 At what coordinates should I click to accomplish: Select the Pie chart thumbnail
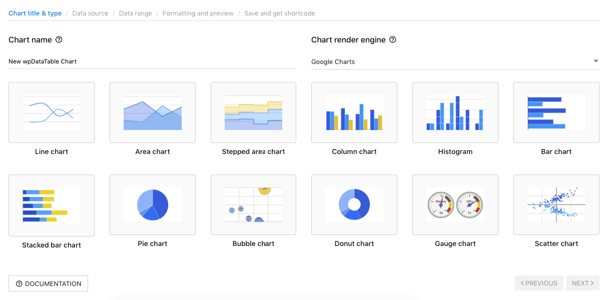click(153, 204)
